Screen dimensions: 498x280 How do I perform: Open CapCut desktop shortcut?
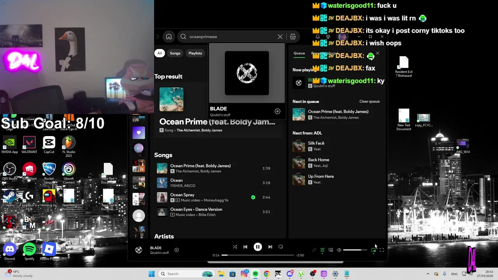(49, 145)
